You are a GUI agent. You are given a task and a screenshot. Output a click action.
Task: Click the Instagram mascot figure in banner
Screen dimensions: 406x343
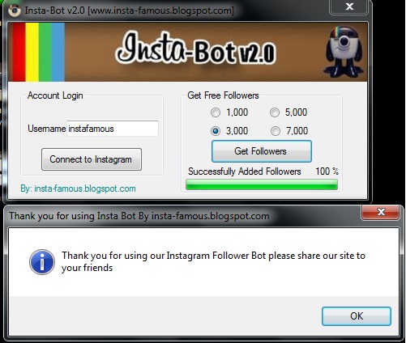[344, 51]
